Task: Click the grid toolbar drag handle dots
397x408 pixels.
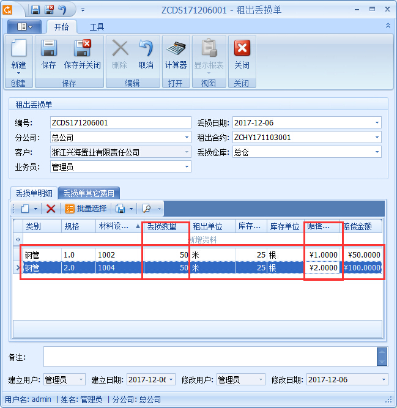Action: click(x=14, y=209)
